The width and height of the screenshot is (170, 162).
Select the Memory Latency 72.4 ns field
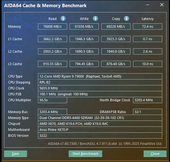click(x=148, y=26)
